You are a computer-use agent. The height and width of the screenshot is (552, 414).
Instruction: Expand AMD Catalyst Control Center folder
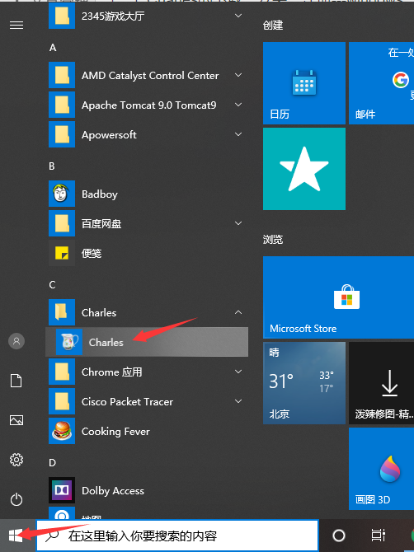pos(238,75)
